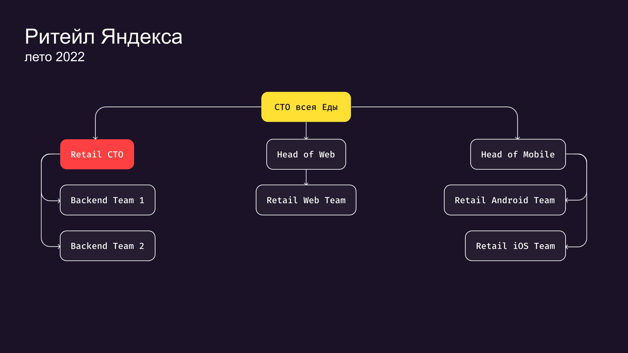This screenshot has height=353, width=628.
Task: Click arrow from Head of Web to Retail Web Team
Action: 306,177
